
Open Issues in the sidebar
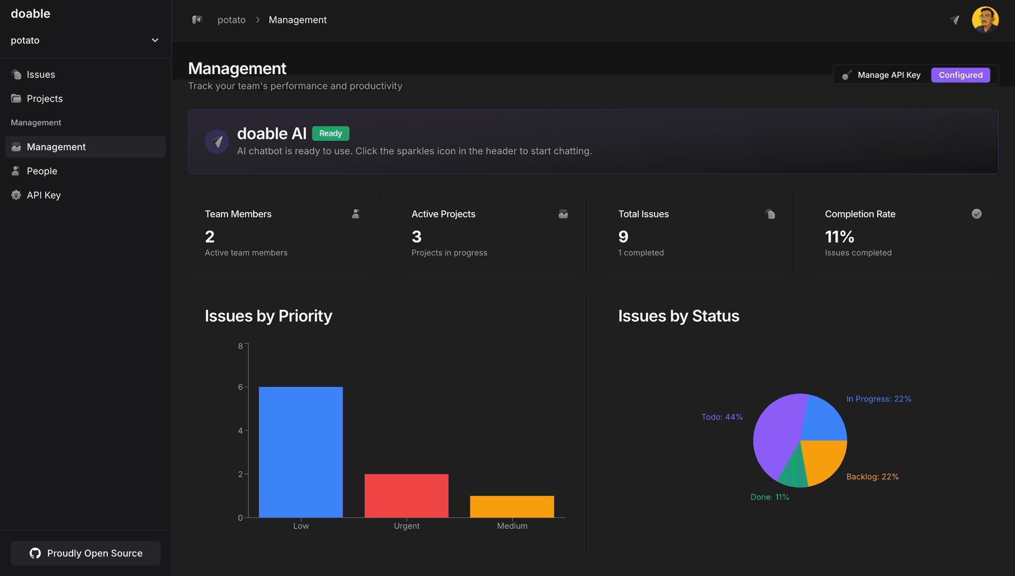pyautogui.click(x=41, y=75)
